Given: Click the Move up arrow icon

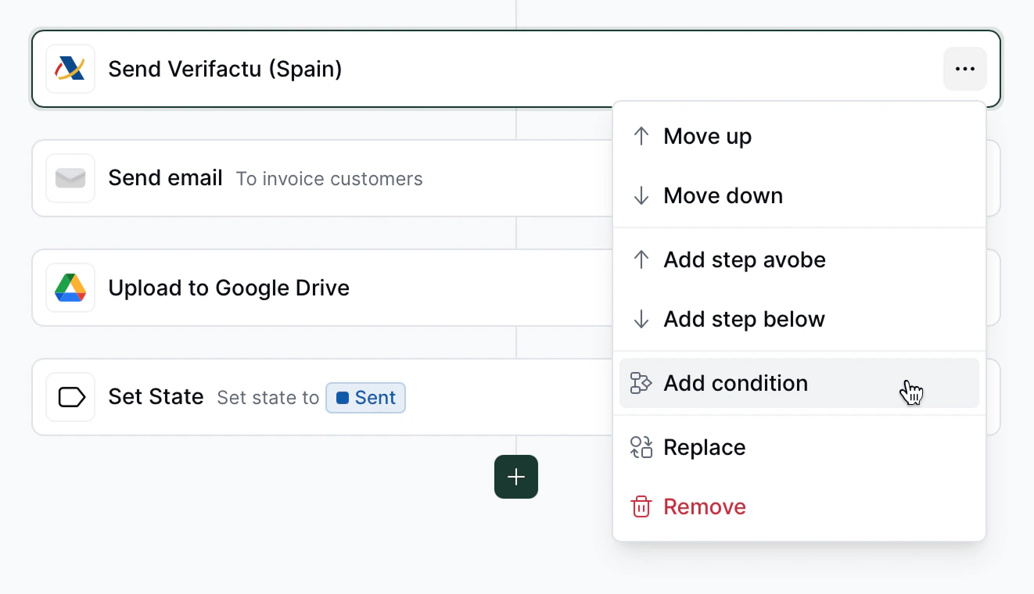Looking at the screenshot, I should (641, 136).
